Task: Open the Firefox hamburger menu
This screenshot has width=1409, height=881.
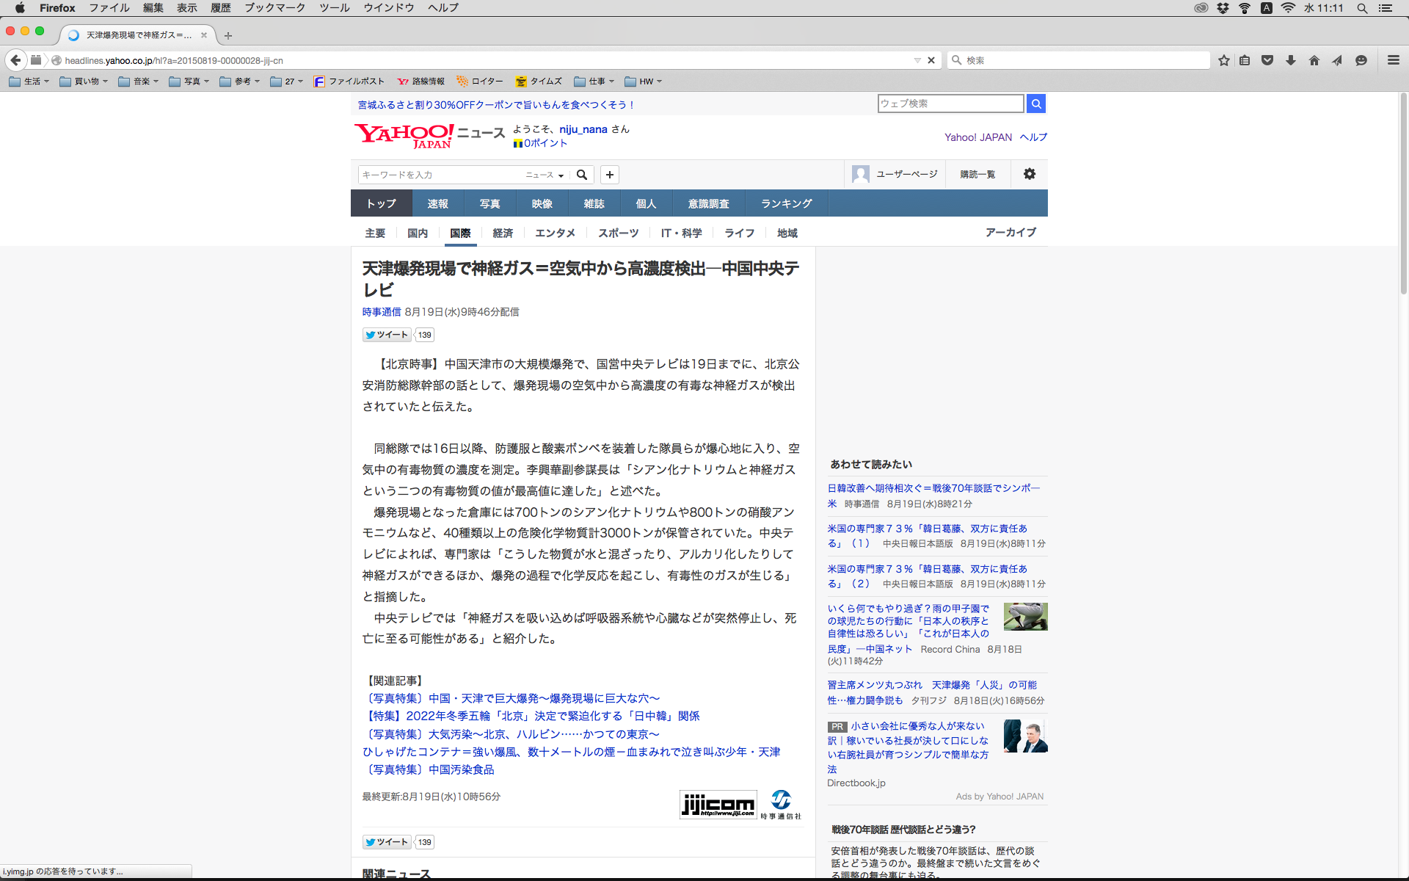Action: point(1393,60)
